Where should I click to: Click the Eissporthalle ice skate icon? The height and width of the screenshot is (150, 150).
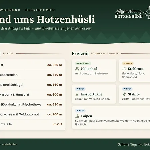77,94
